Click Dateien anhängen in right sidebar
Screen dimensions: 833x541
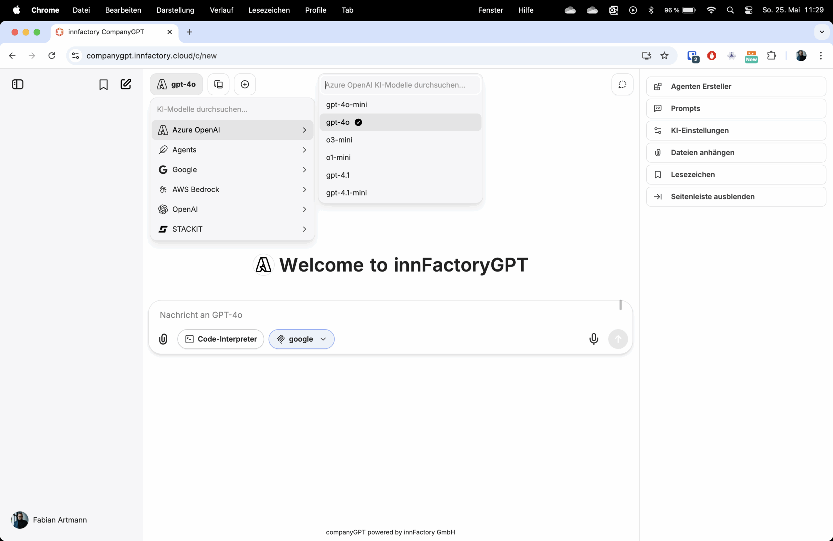736,153
